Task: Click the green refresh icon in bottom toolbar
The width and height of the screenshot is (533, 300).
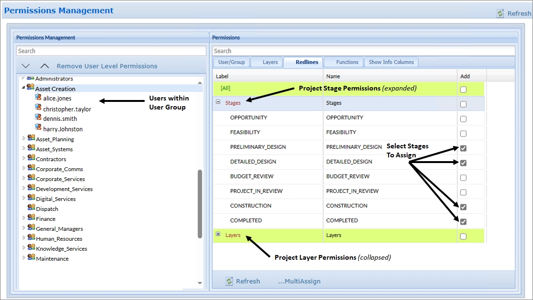Action: (229, 281)
